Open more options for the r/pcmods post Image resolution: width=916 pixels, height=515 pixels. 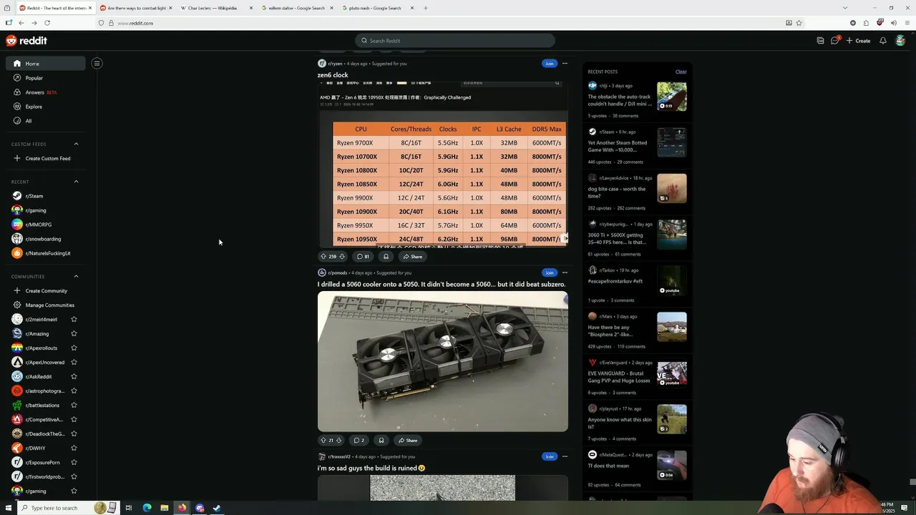tap(565, 273)
